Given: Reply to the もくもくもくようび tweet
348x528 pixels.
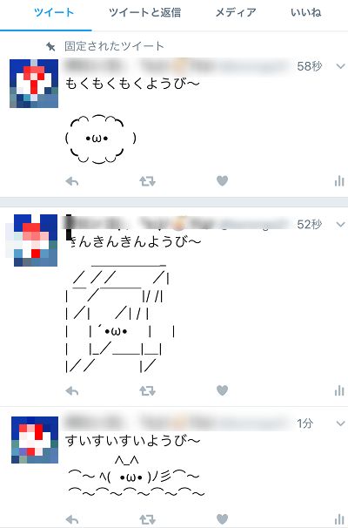Looking at the screenshot, I should (72, 182).
